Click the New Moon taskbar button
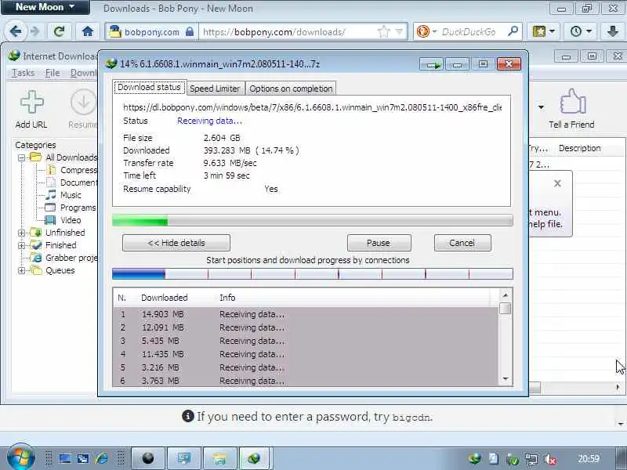This screenshot has width=627, height=470. coord(147,458)
